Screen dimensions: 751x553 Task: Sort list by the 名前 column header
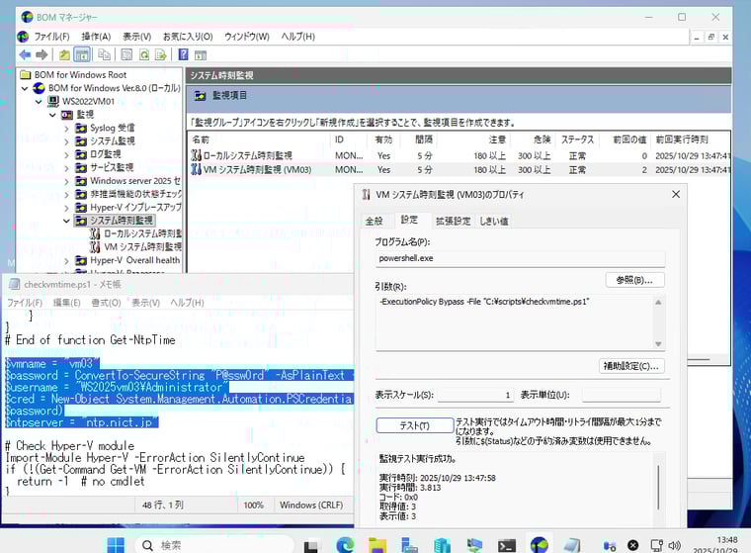(259, 139)
